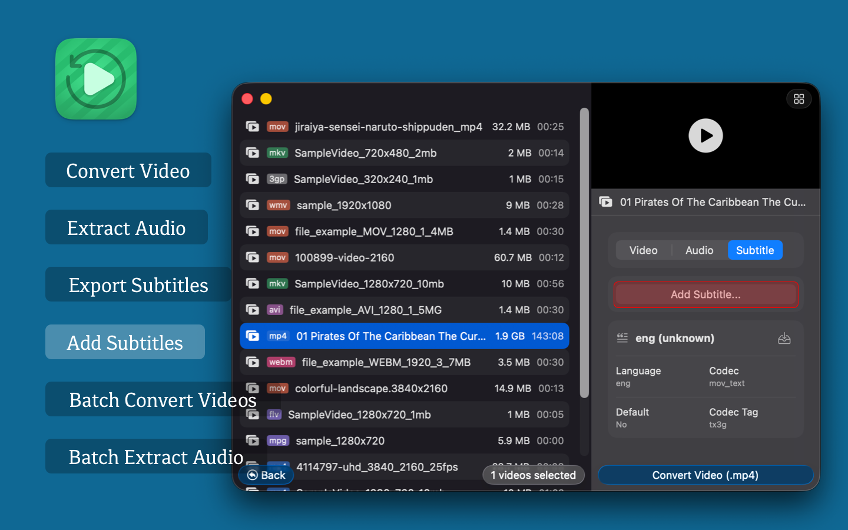Screen dimensions: 848x530
Task: Go back using the Back button
Action: (x=266, y=475)
